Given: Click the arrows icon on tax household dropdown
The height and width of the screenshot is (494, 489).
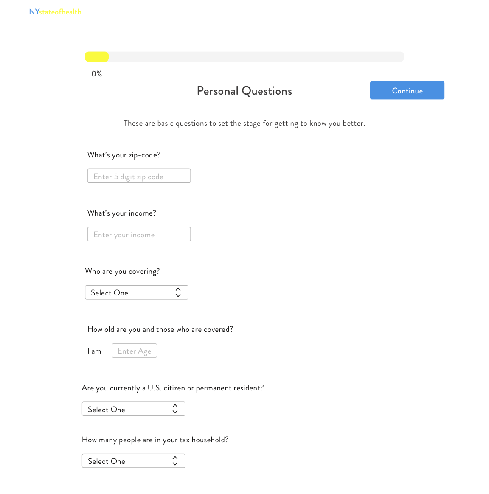Looking at the screenshot, I should [x=175, y=461].
